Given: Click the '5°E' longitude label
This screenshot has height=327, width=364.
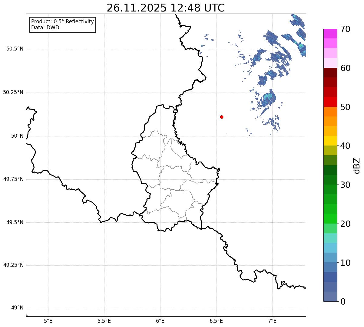Looking at the screenshot, I should click(48, 321).
